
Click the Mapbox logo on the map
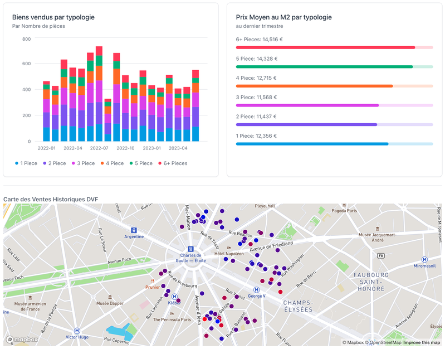(x=22, y=339)
